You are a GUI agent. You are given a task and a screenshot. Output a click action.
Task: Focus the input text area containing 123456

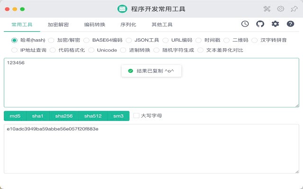[x=151, y=83]
